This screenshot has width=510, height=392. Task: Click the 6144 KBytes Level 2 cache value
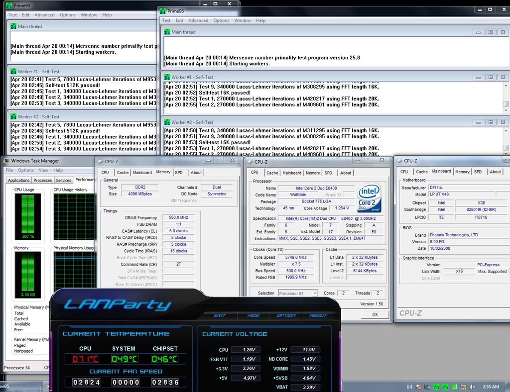pos(365,271)
